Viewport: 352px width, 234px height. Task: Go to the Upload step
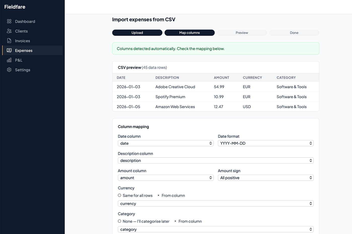(x=137, y=33)
